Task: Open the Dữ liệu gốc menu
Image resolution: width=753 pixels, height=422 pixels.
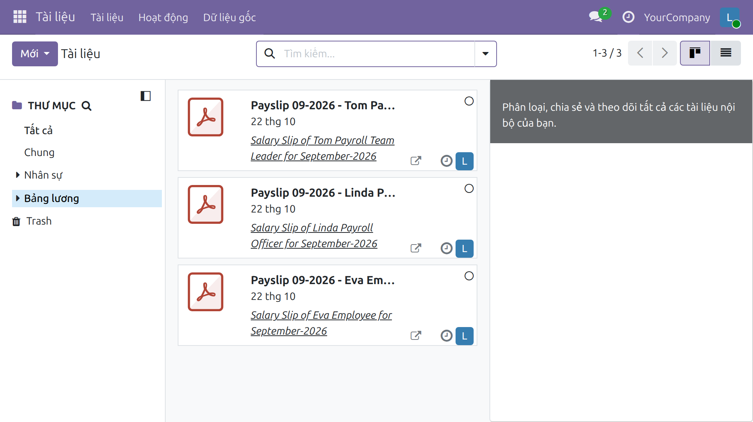Action: pyautogui.click(x=229, y=17)
